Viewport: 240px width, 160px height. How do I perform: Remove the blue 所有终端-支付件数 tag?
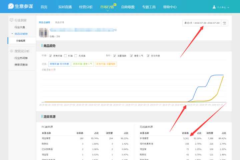[x=55, y=64]
